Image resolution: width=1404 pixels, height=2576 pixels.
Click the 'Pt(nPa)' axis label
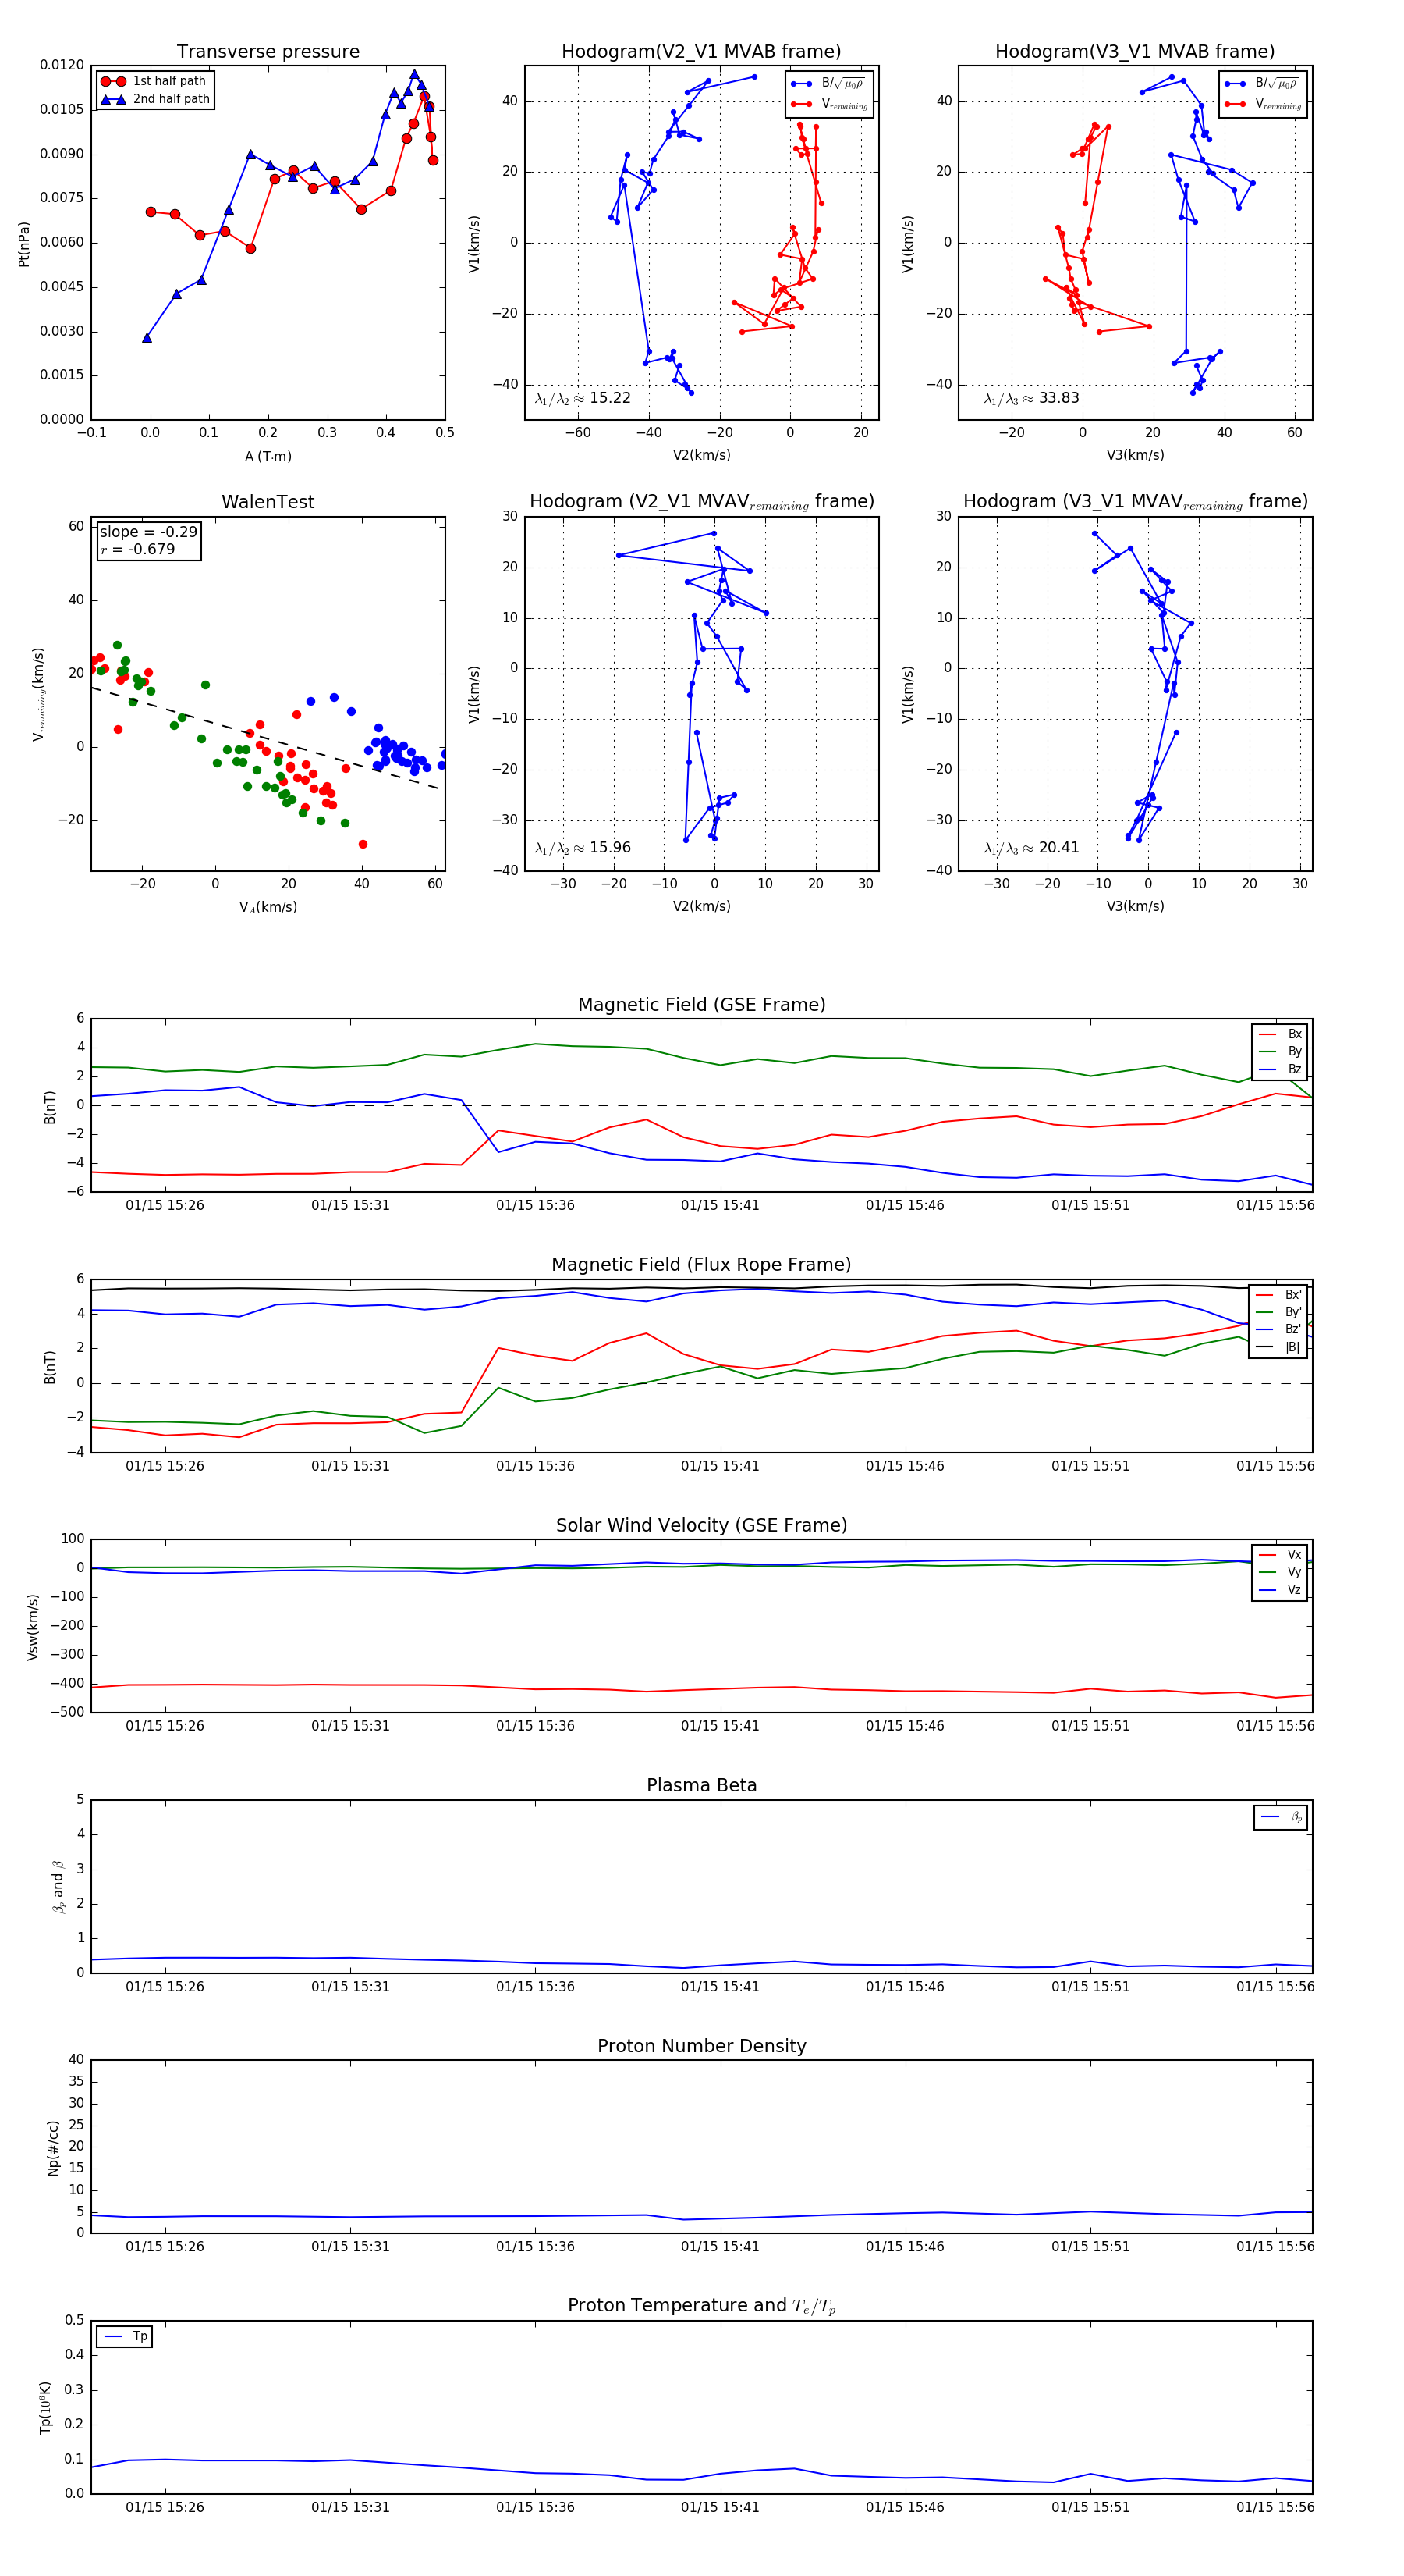pyautogui.click(x=24, y=244)
